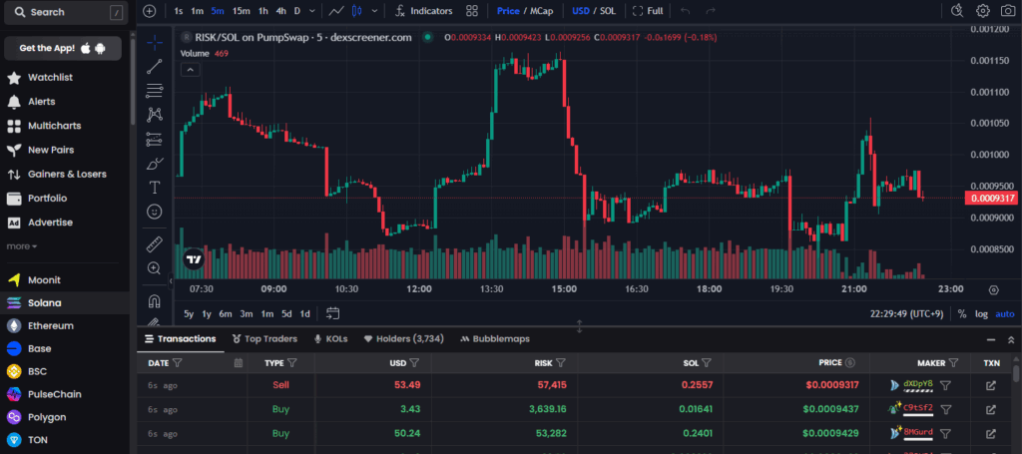Viewport: 1022px width, 454px height.
Task: Click the transactions table scrollbar
Action: tap(1016, 373)
